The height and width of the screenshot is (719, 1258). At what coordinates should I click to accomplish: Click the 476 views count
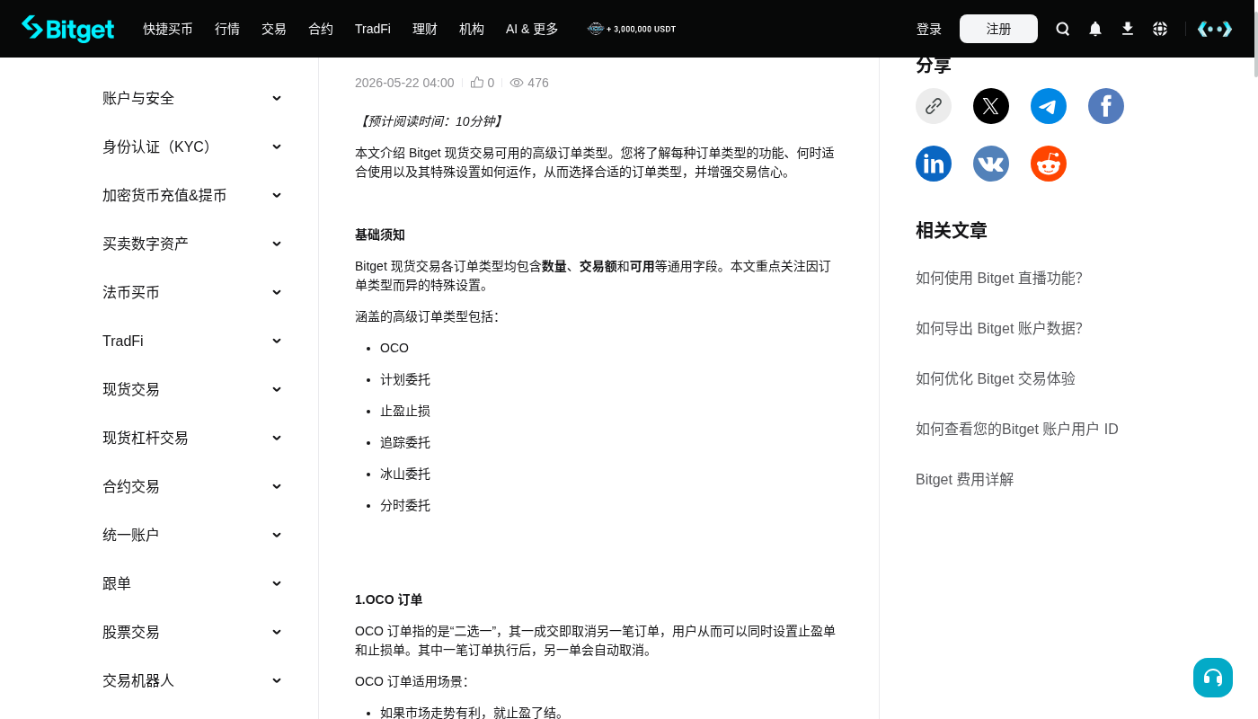click(x=537, y=83)
